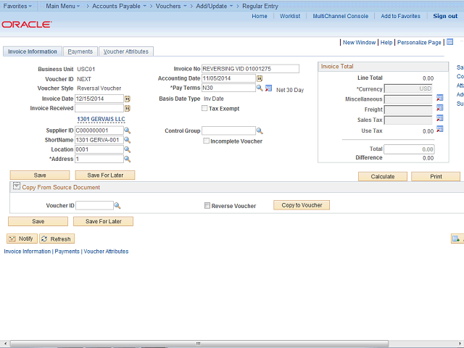Look up source Voucher ID magnifier icon
The width and height of the screenshot is (464, 348).
pos(117,205)
